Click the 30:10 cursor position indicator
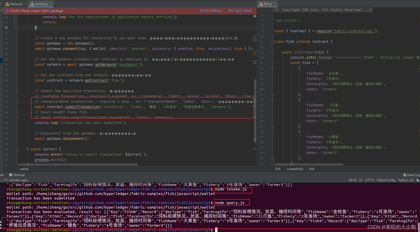The width and height of the screenshot is (420, 232). [352, 180]
